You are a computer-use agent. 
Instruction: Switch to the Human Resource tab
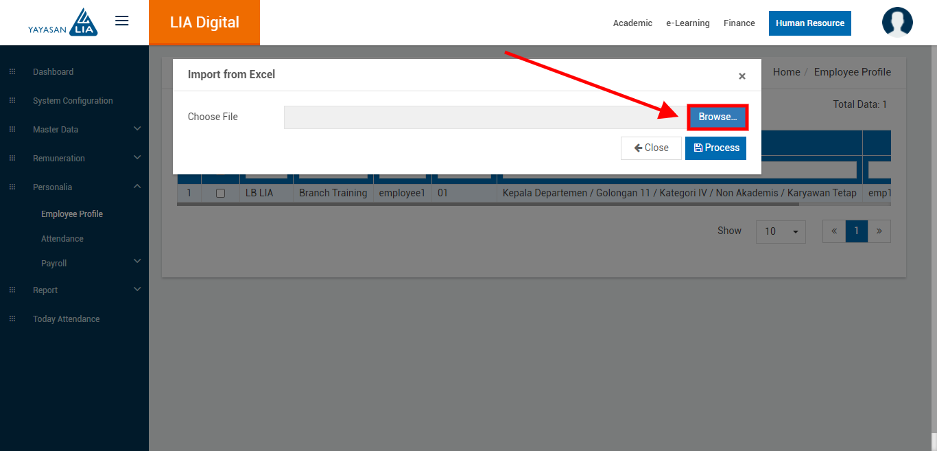[x=809, y=23]
